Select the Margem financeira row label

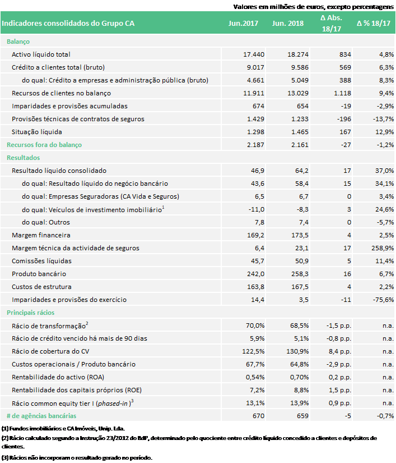[x=41, y=235]
